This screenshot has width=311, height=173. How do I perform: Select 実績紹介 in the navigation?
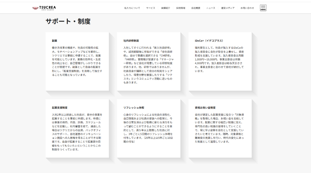click(x=166, y=8)
